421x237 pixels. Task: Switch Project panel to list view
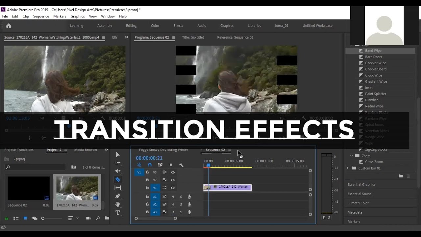click(16, 218)
